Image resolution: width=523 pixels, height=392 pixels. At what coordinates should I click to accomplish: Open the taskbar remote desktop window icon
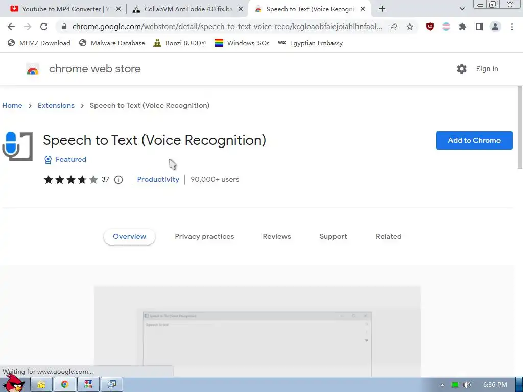click(x=112, y=385)
